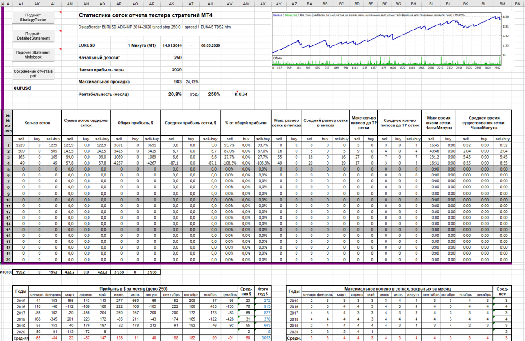Select row number 20 of the grid table

pyautogui.click(x=8, y=260)
